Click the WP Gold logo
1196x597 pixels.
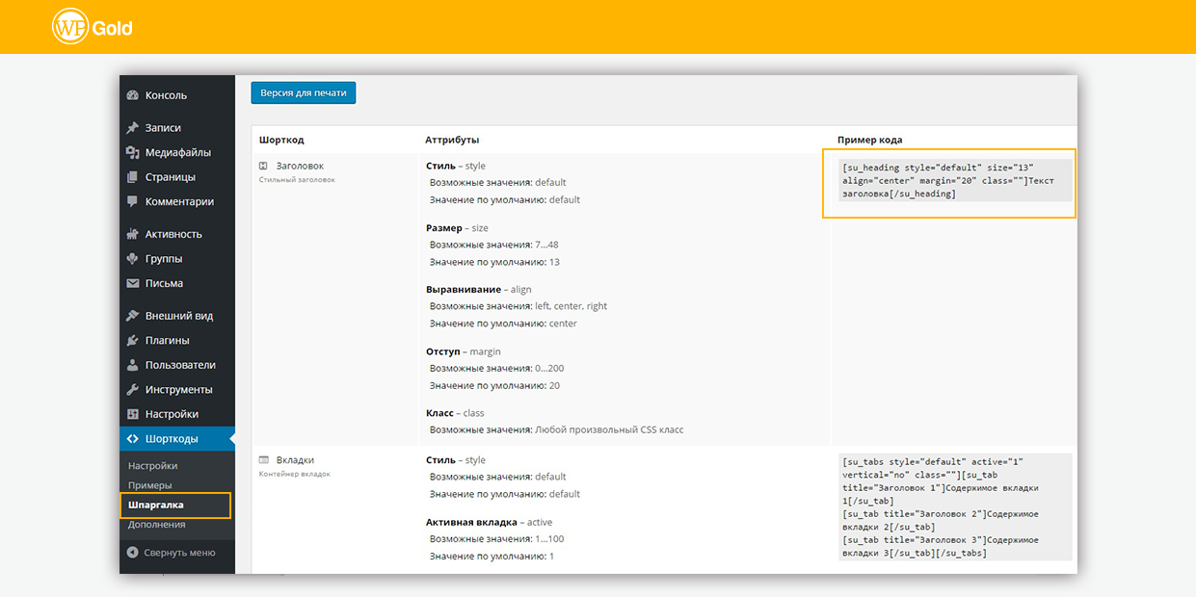[x=92, y=27]
